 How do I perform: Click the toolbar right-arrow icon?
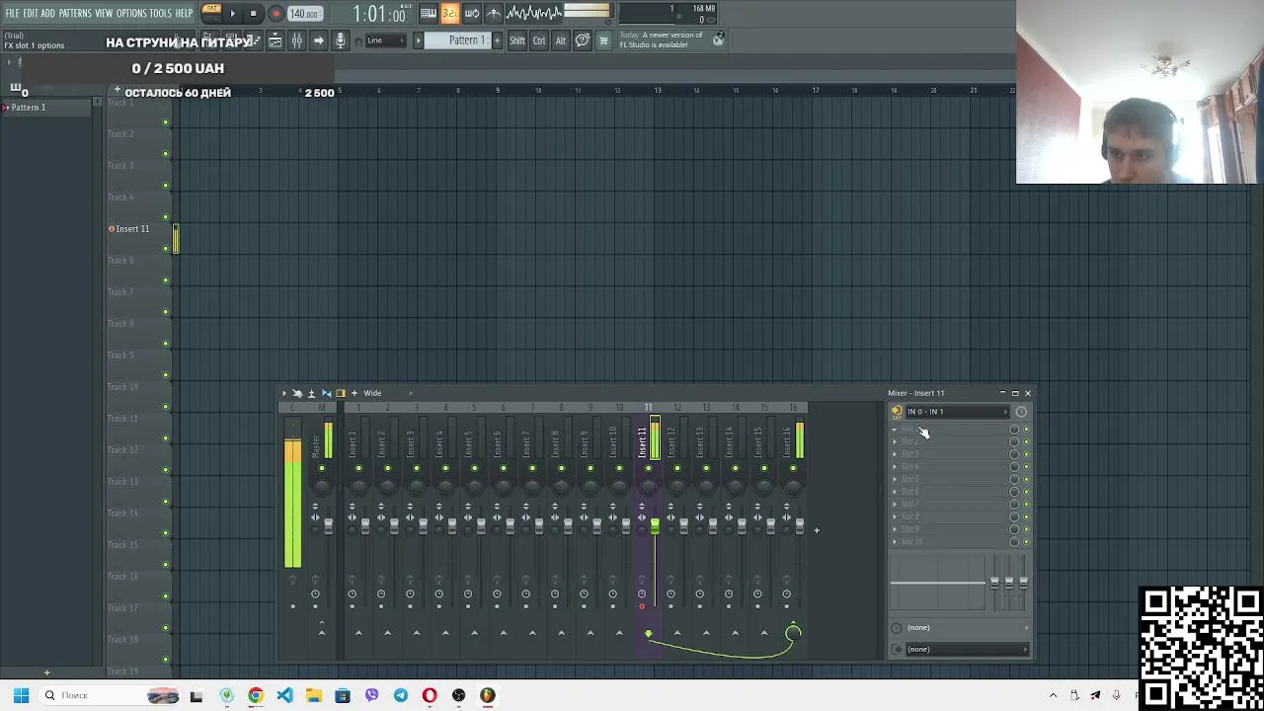[x=319, y=40]
